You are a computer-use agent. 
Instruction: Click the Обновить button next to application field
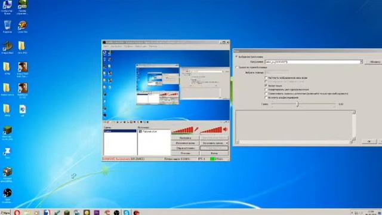point(374,62)
